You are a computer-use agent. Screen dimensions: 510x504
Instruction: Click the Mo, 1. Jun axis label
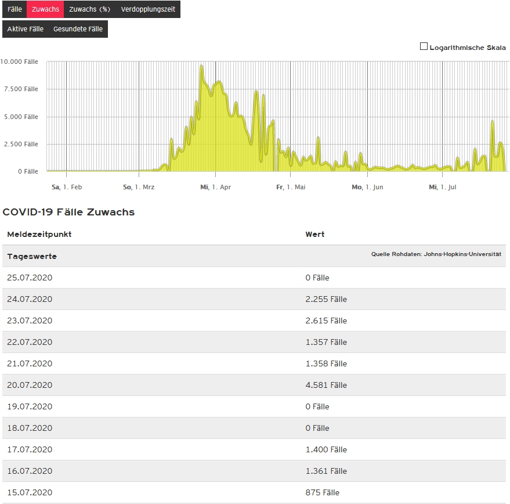click(367, 187)
